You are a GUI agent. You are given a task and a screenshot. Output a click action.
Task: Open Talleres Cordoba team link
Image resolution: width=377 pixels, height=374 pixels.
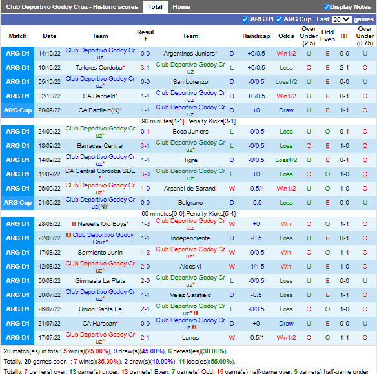pyautogui.click(x=99, y=68)
